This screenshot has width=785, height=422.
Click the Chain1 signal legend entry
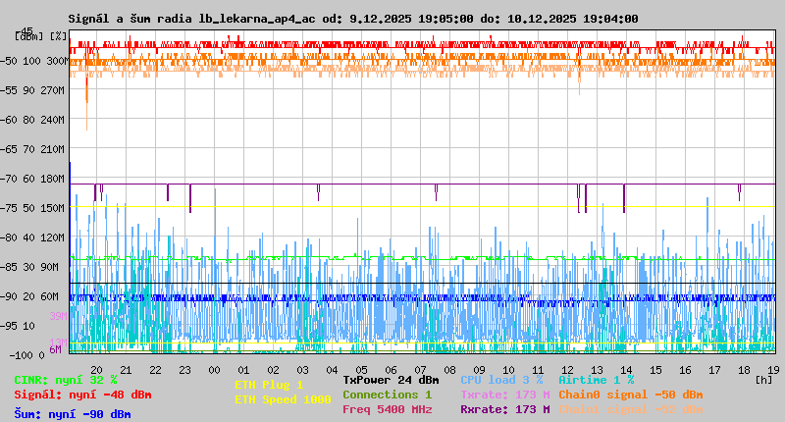631,409
